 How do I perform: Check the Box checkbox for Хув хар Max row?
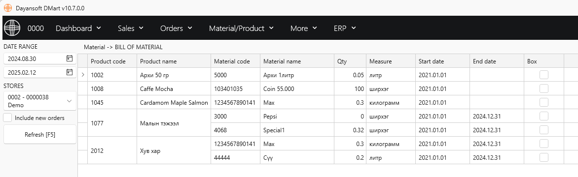coord(543,144)
